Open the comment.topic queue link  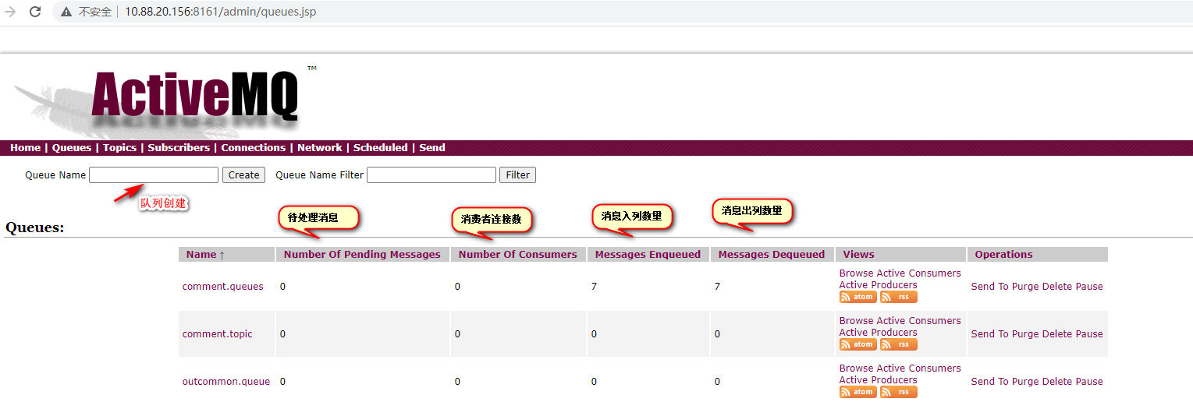[x=218, y=334]
